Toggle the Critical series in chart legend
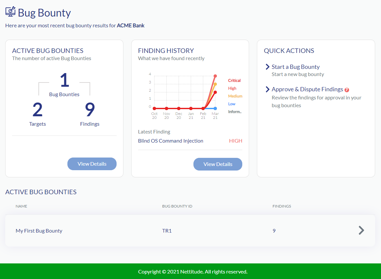Image resolution: width=381 pixels, height=279 pixels. click(x=234, y=81)
